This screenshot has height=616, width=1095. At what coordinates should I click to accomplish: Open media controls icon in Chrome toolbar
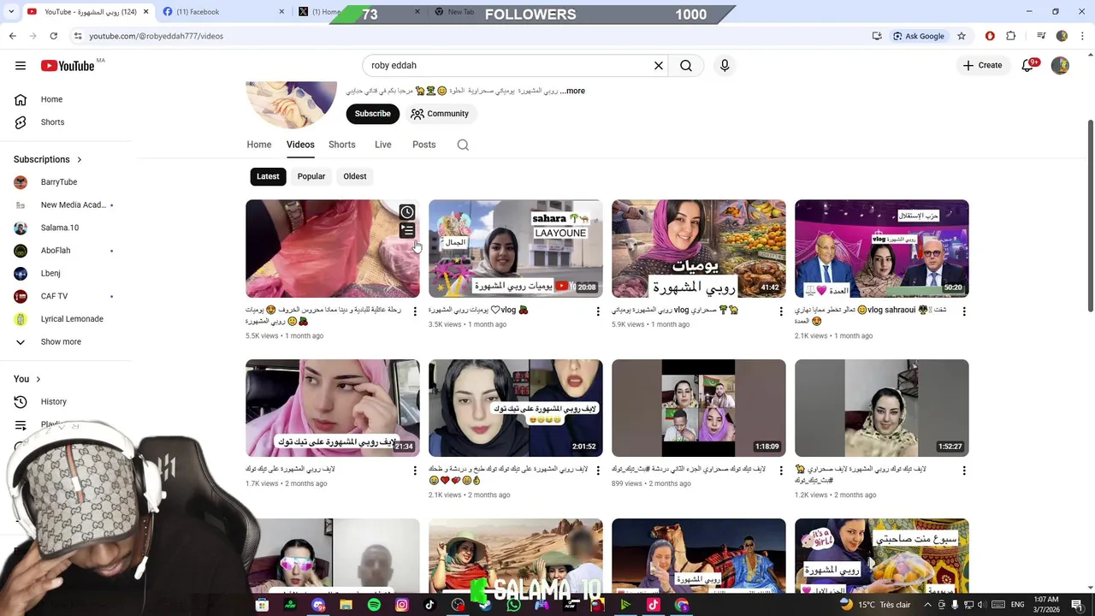[x=1041, y=36]
